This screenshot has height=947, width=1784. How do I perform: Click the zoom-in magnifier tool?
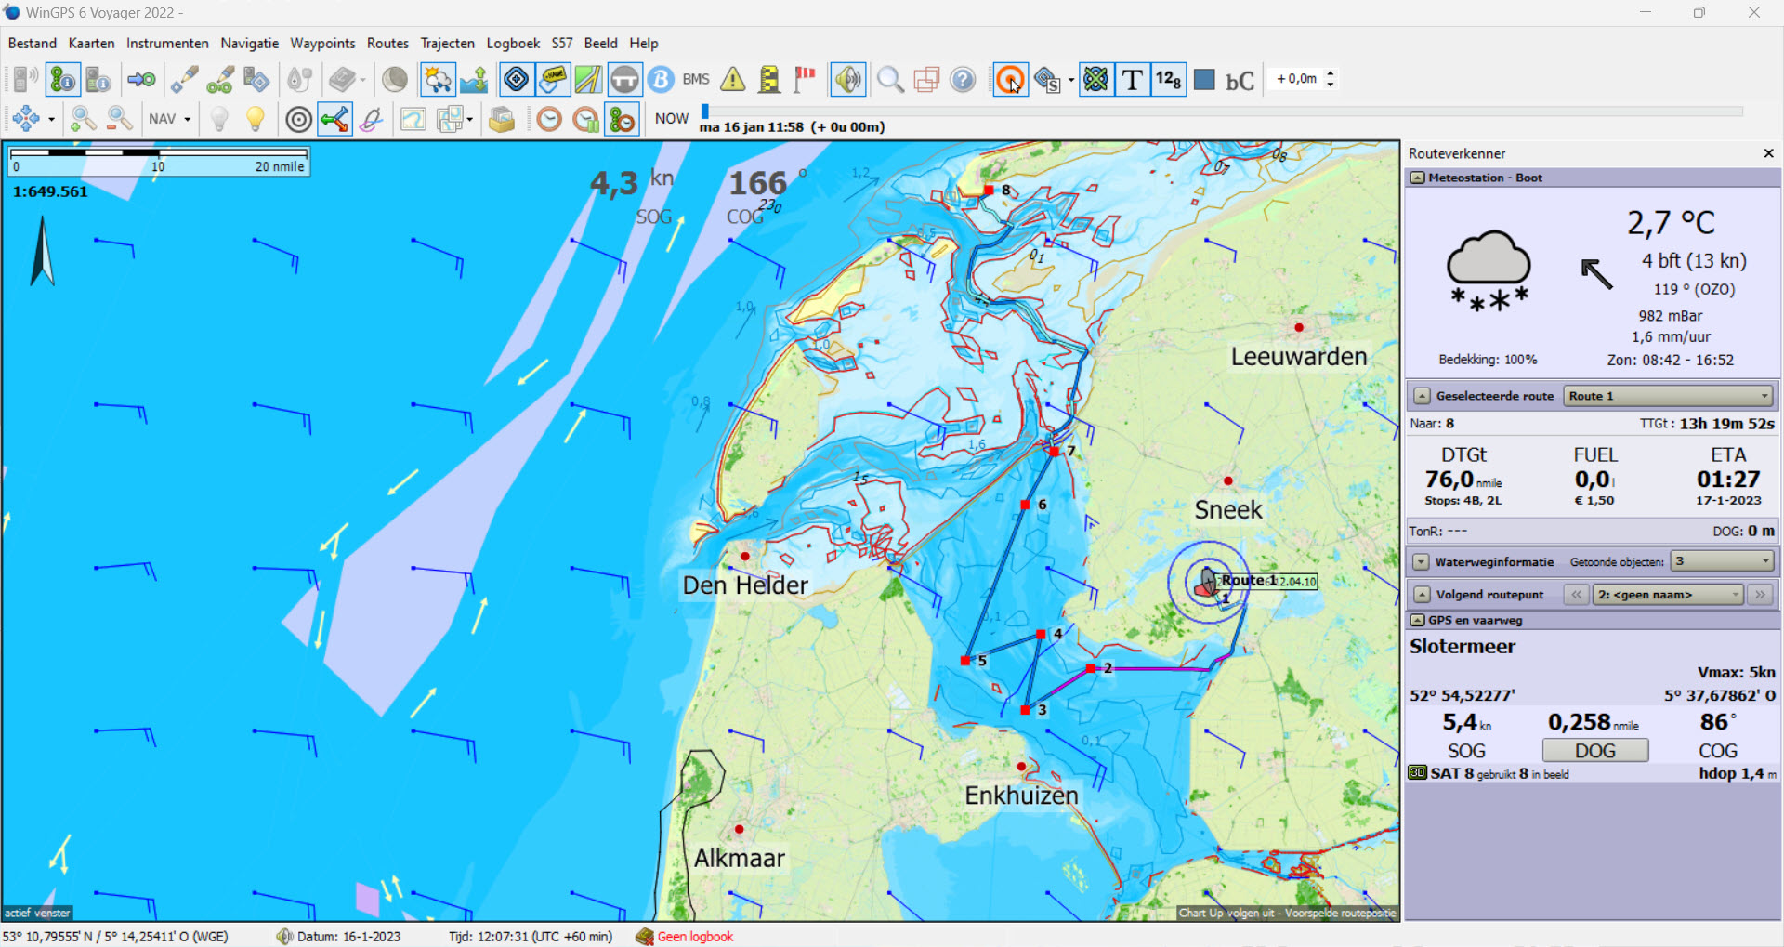point(83,120)
